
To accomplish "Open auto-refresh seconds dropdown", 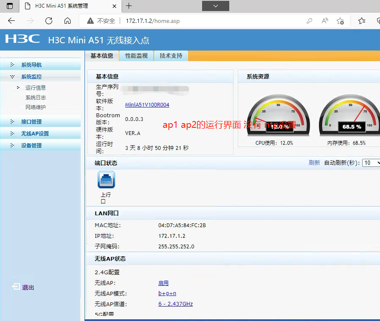I will tap(371, 163).
